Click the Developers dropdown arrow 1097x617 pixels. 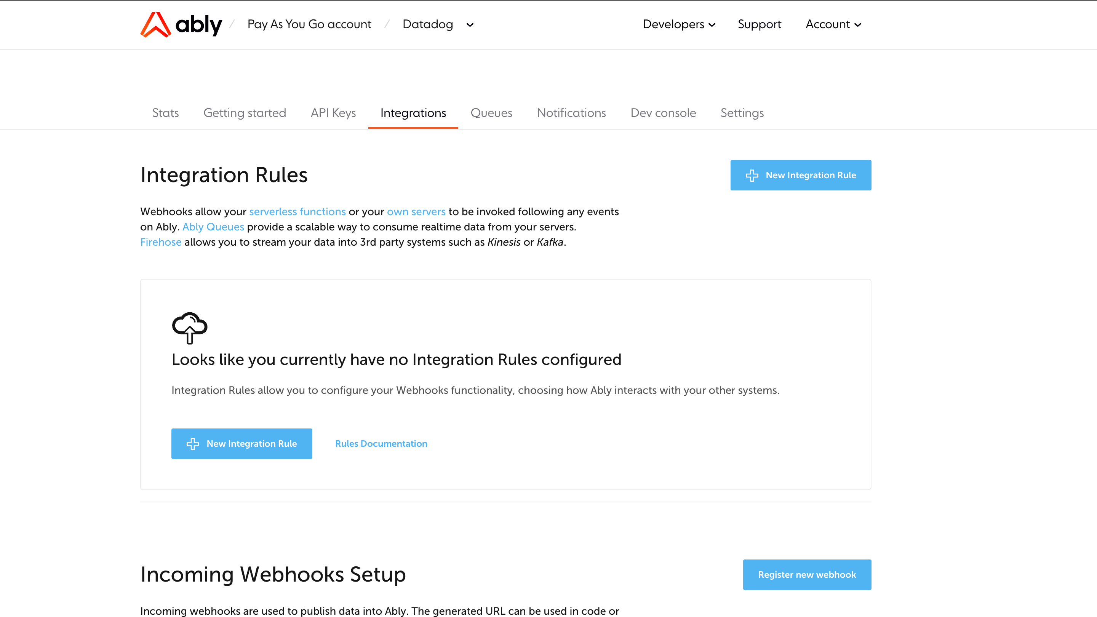pyautogui.click(x=712, y=25)
